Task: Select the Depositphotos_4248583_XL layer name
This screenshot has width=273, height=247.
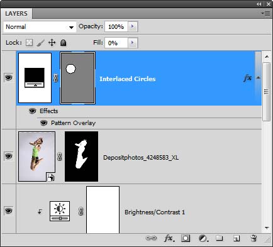Action: pyautogui.click(x=141, y=158)
